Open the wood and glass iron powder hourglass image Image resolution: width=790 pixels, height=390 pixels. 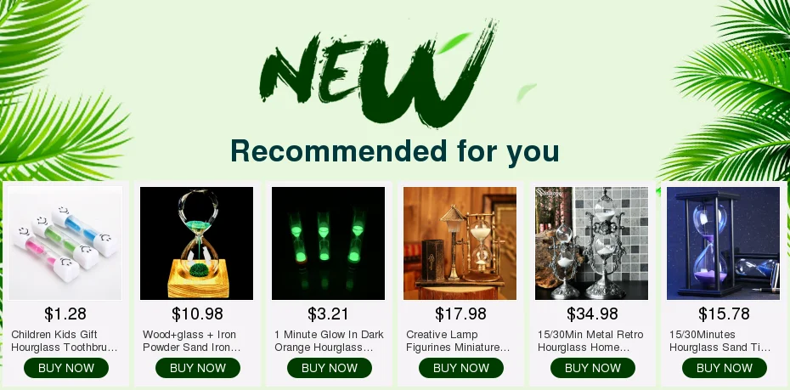[197, 243]
